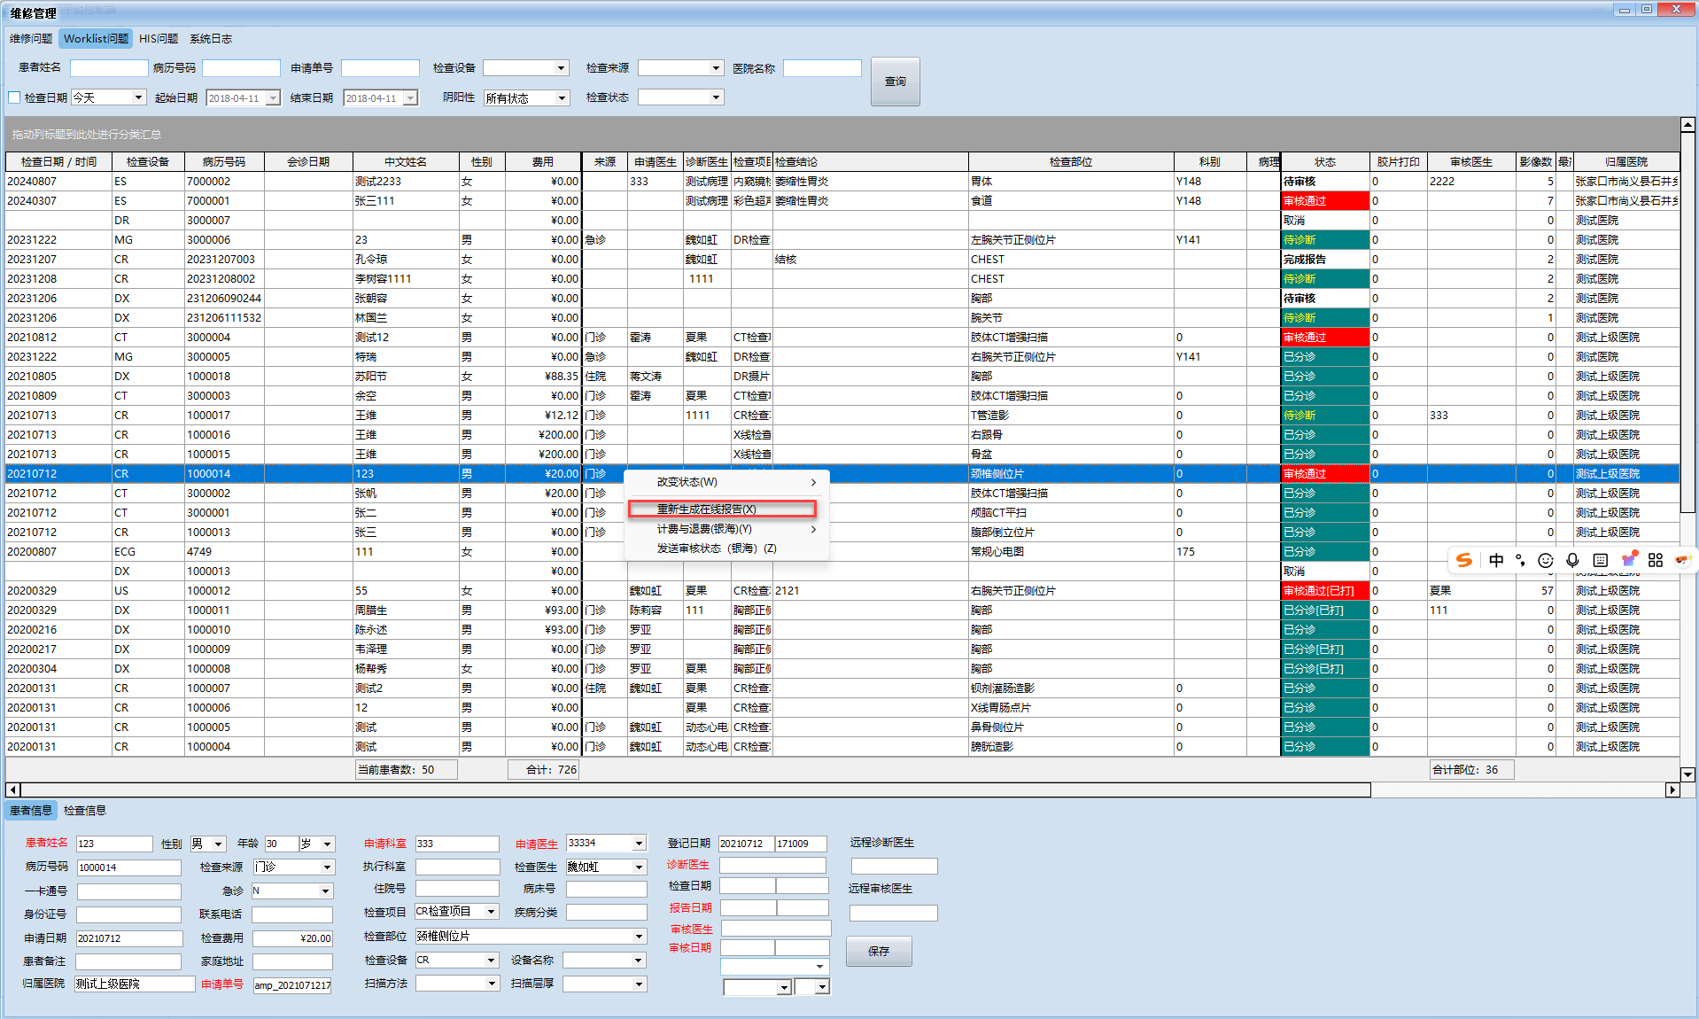Open the emoji smiley panel in IME bar
1699x1019 pixels.
click(1546, 560)
